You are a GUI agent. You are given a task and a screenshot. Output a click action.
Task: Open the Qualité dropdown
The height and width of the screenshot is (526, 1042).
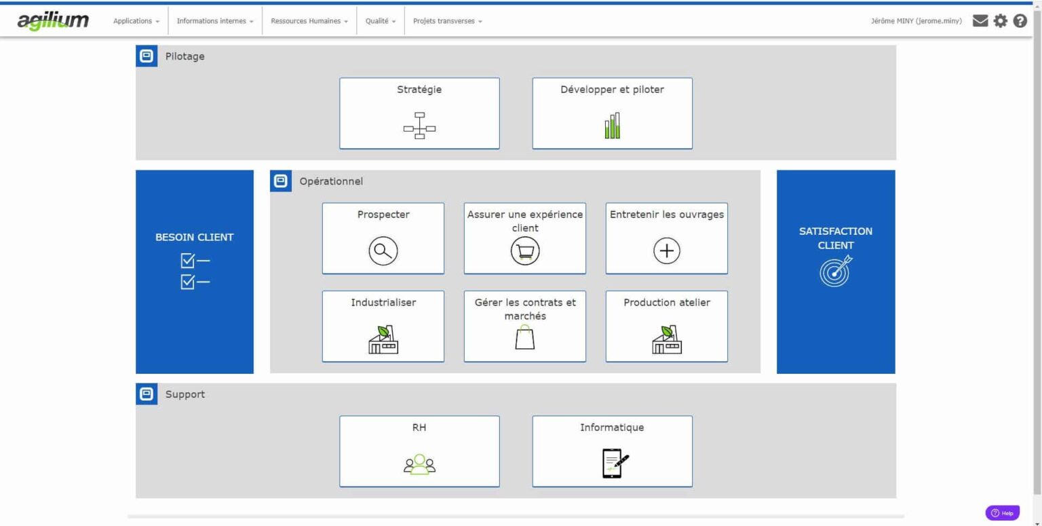[380, 21]
